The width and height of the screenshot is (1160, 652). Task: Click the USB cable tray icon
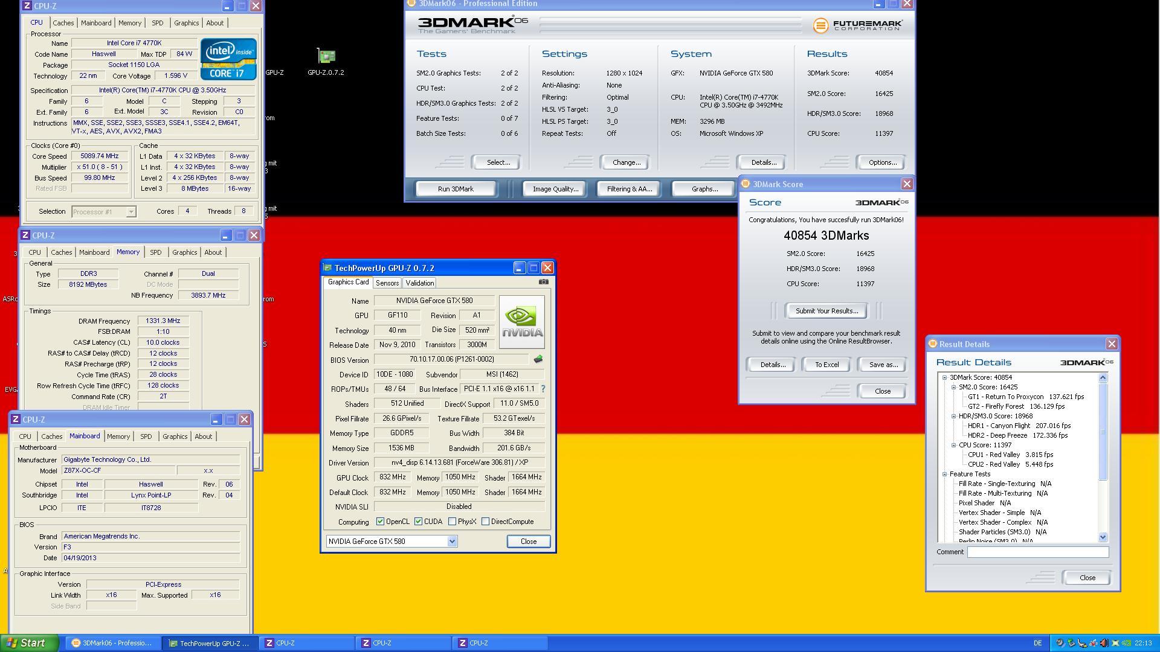pyautogui.click(x=1082, y=643)
